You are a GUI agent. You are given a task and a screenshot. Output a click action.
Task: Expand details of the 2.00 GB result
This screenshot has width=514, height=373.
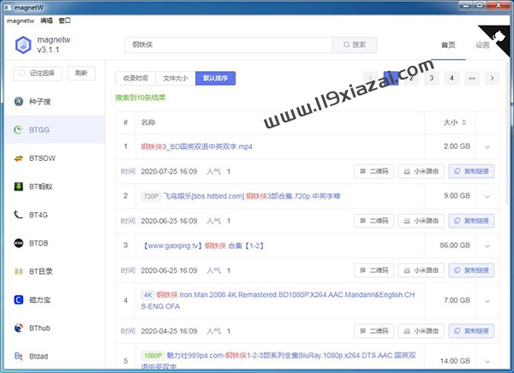(x=487, y=146)
